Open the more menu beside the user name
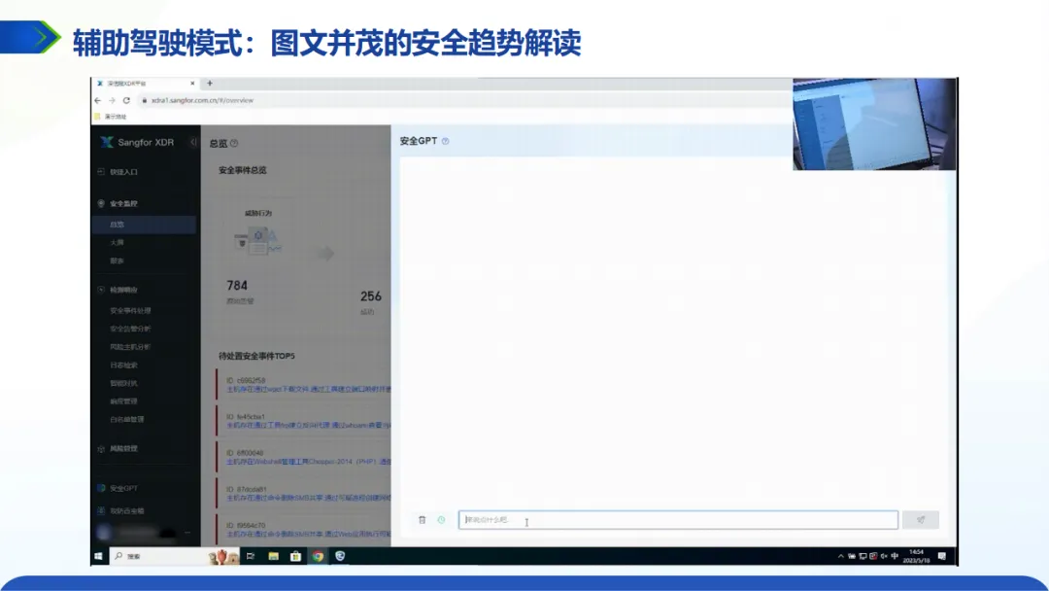This screenshot has height=591, width=1049. click(187, 533)
